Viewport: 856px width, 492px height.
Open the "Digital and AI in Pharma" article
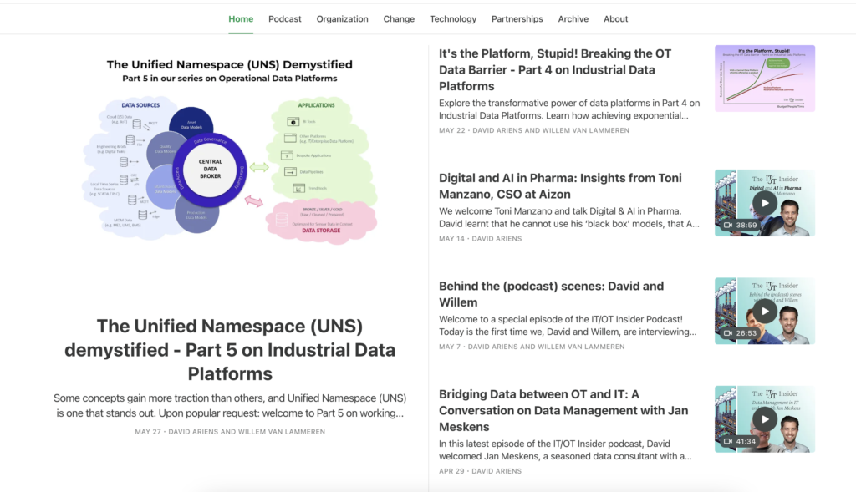pyautogui.click(x=559, y=185)
